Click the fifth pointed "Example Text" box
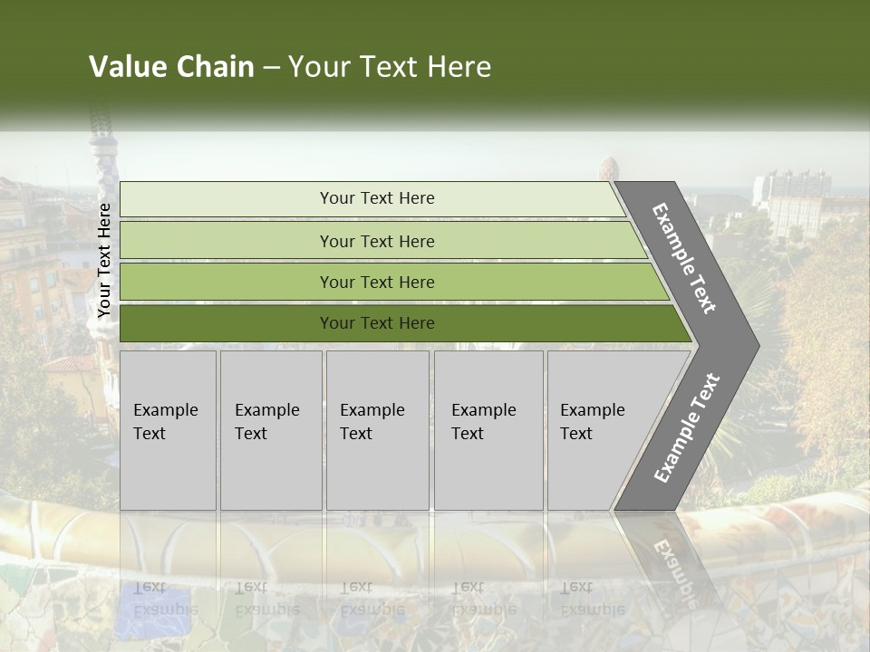The height and width of the screenshot is (652, 870). point(598,430)
